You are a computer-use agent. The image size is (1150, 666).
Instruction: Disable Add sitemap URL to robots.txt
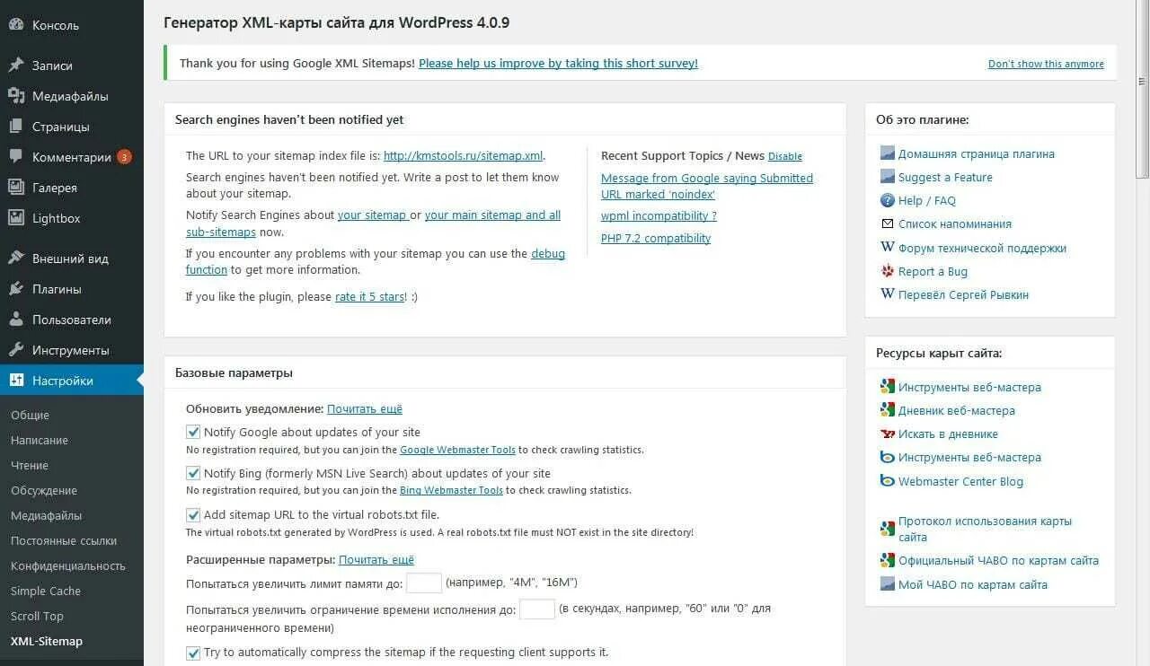point(193,515)
